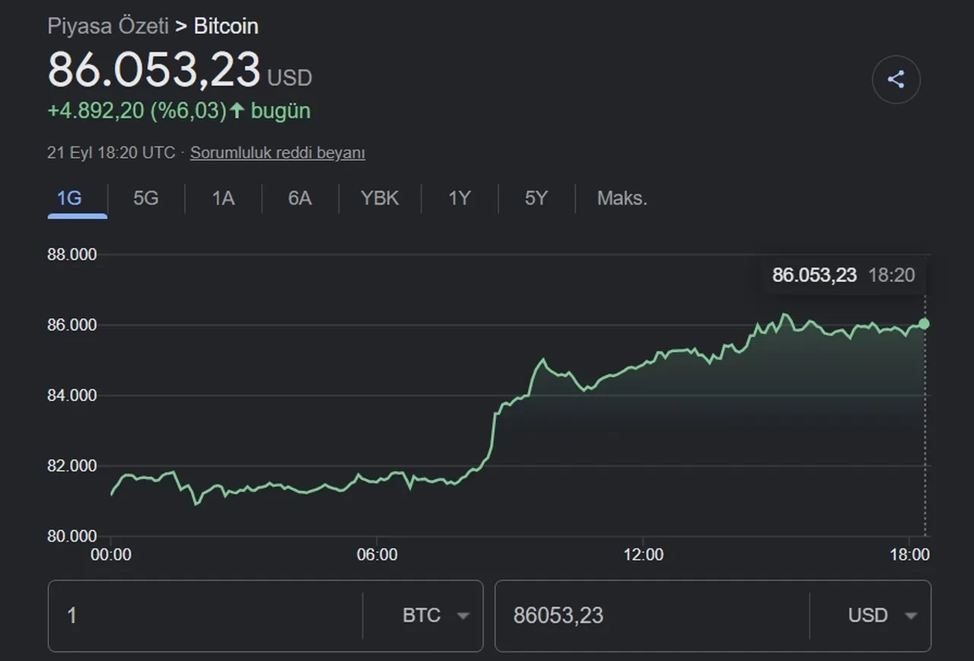Click the 80.000 axis label
Image resolution: width=974 pixels, height=661 pixels.
click(72, 536)
